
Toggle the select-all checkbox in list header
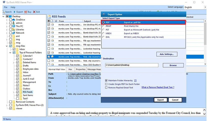pyautogui.click(x=49, y=21)
